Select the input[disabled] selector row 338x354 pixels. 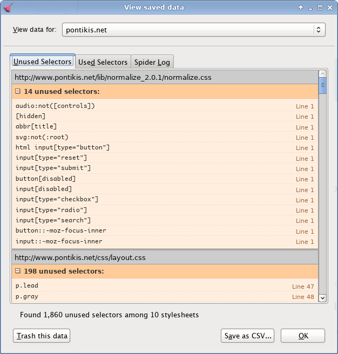point(165,189)
